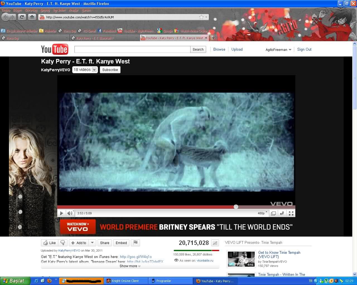
Task: Toggle the pop-out player window icon
Action: coord(273,213)
